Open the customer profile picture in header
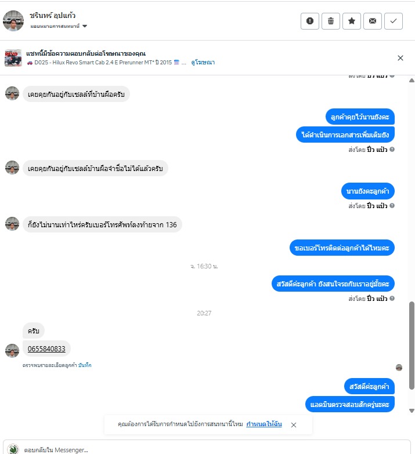Image resolution: width=415 pixels, height=454 pixels. [13, 21]
